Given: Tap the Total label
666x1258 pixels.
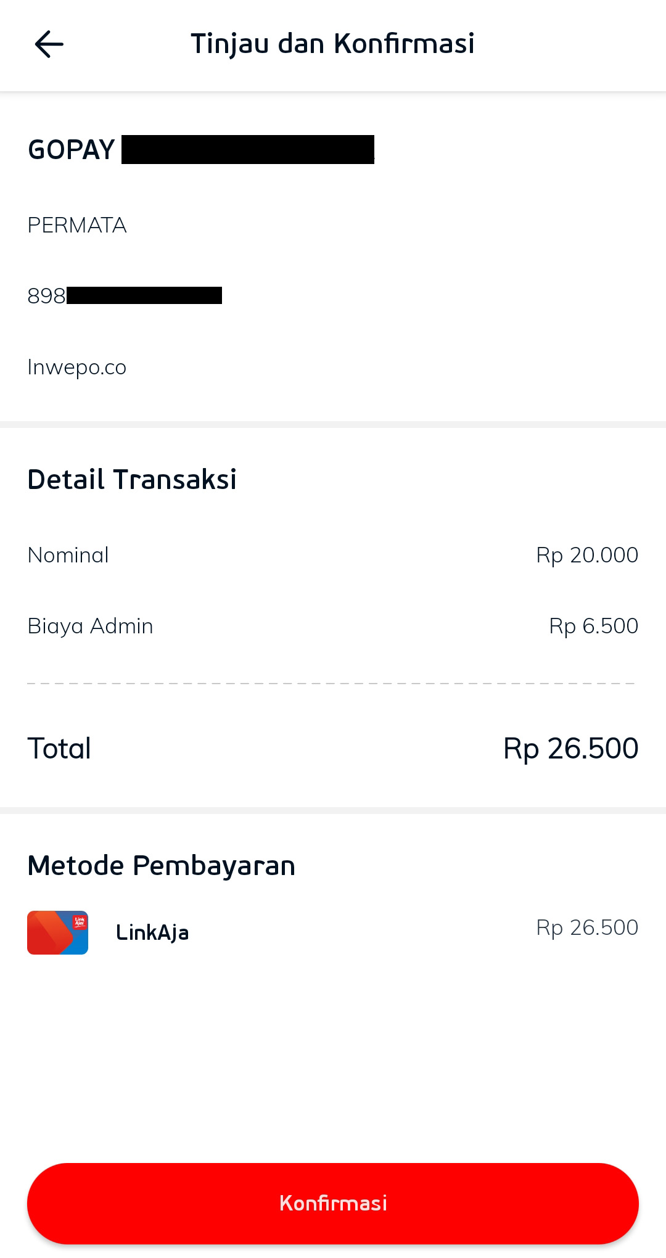Looking at the screenshot, I should (59, 749).
